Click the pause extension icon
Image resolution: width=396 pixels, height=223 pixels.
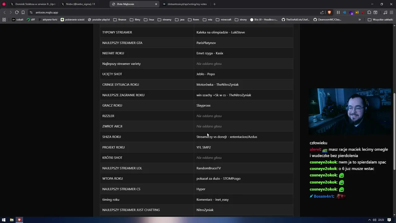tap(338, 12)
